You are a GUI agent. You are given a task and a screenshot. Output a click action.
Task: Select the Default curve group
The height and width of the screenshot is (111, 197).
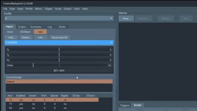click(59, 81)
